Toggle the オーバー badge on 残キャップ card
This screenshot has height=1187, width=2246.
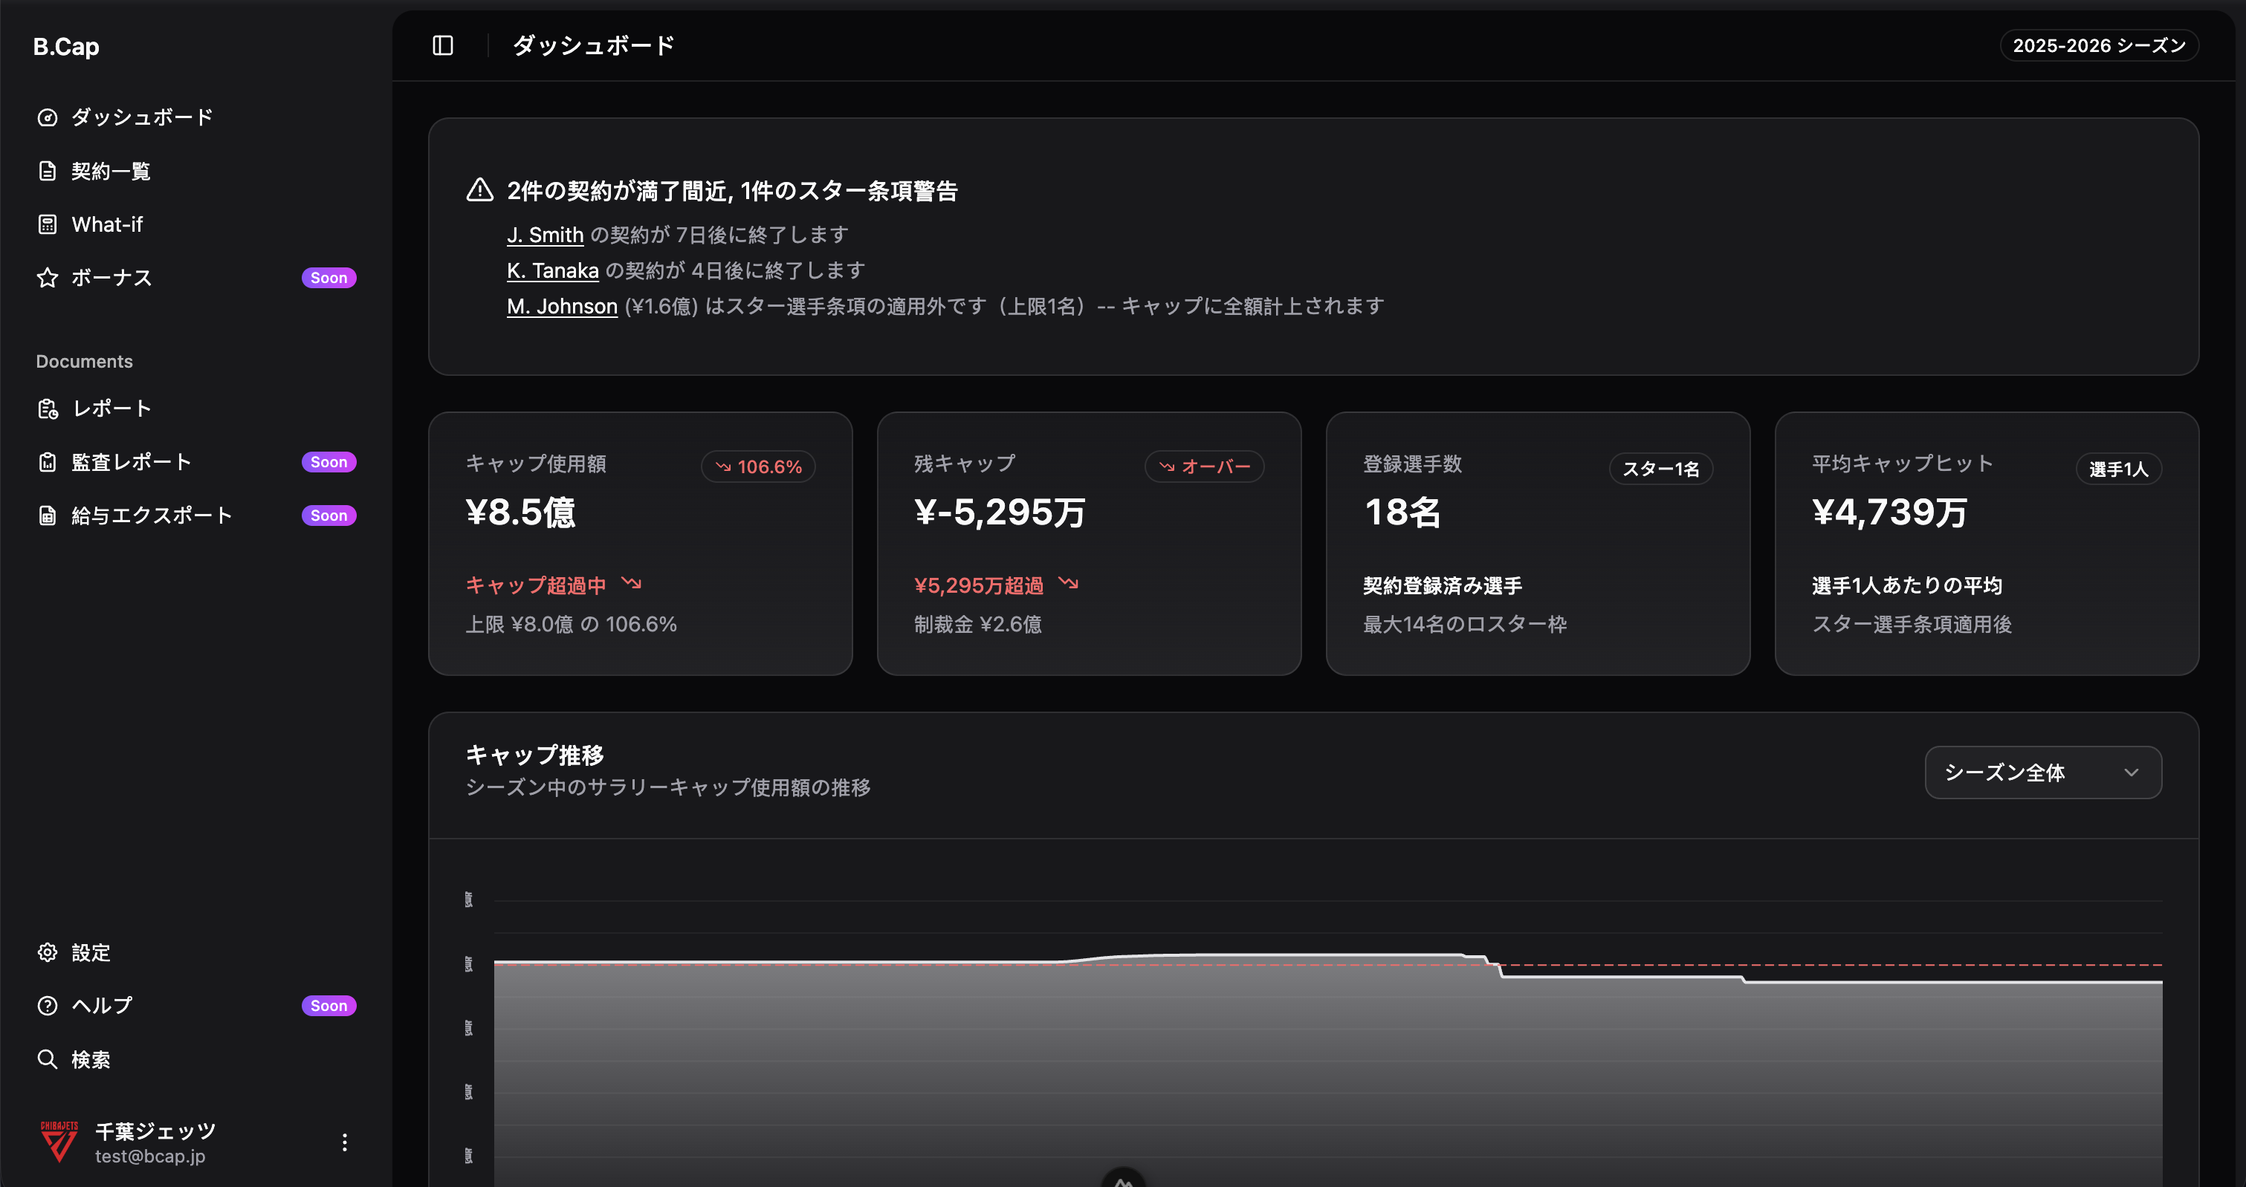[x=1205, y=466]
